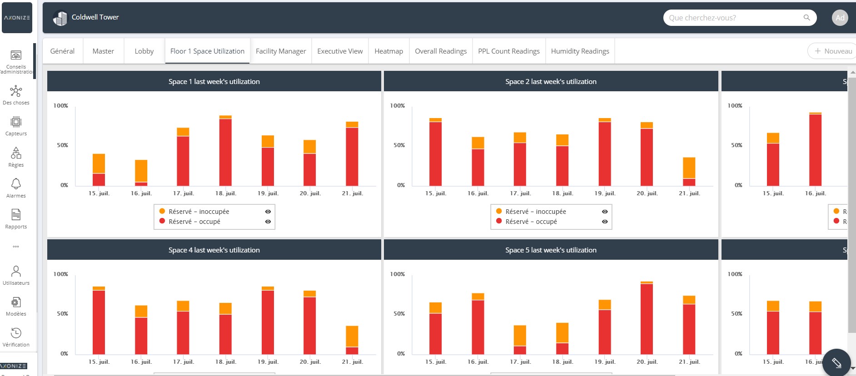Open Vérification history icon
Image resolution: width=856 pixels, height=376 pixels.
16,333
